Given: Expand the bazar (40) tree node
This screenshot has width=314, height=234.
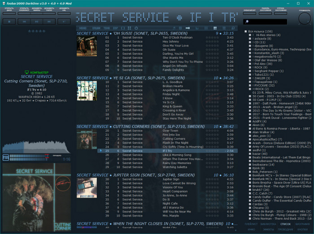Looking at the screenshot, I should (x=250, y=154).
